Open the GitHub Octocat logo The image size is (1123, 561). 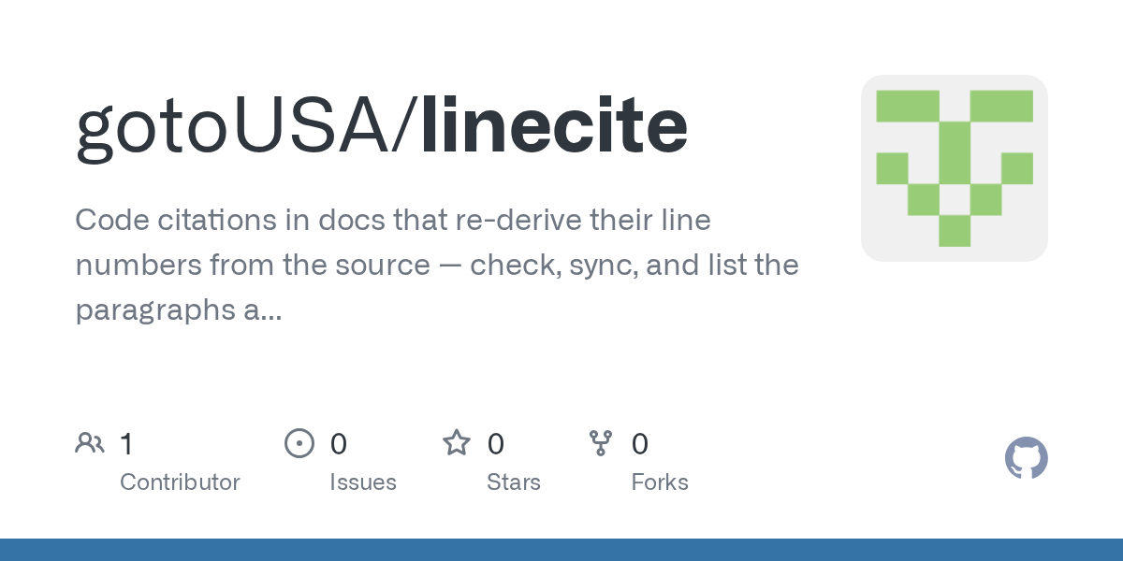click(1027, 459)
